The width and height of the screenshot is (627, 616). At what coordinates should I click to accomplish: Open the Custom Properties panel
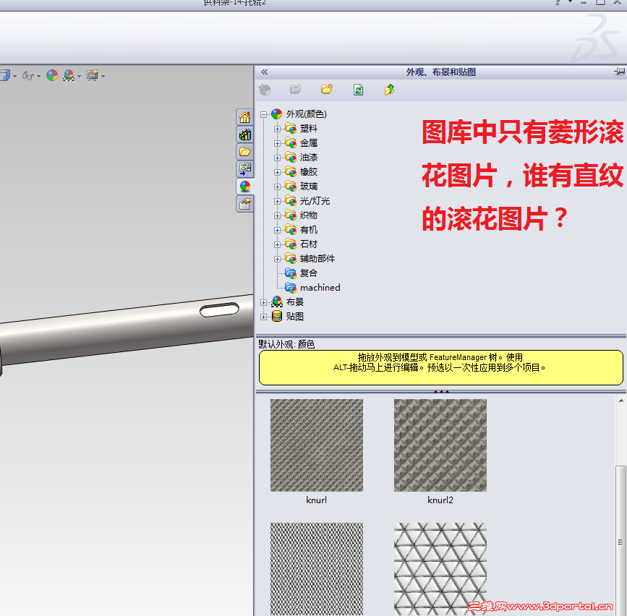244,204
